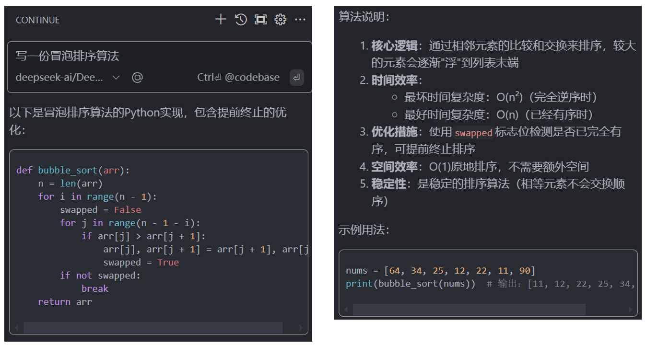Viewport: 646px width, 345px height.
Task: Click the Ctrl⏎ @codebase shortcut label
Action: (238, 77)
